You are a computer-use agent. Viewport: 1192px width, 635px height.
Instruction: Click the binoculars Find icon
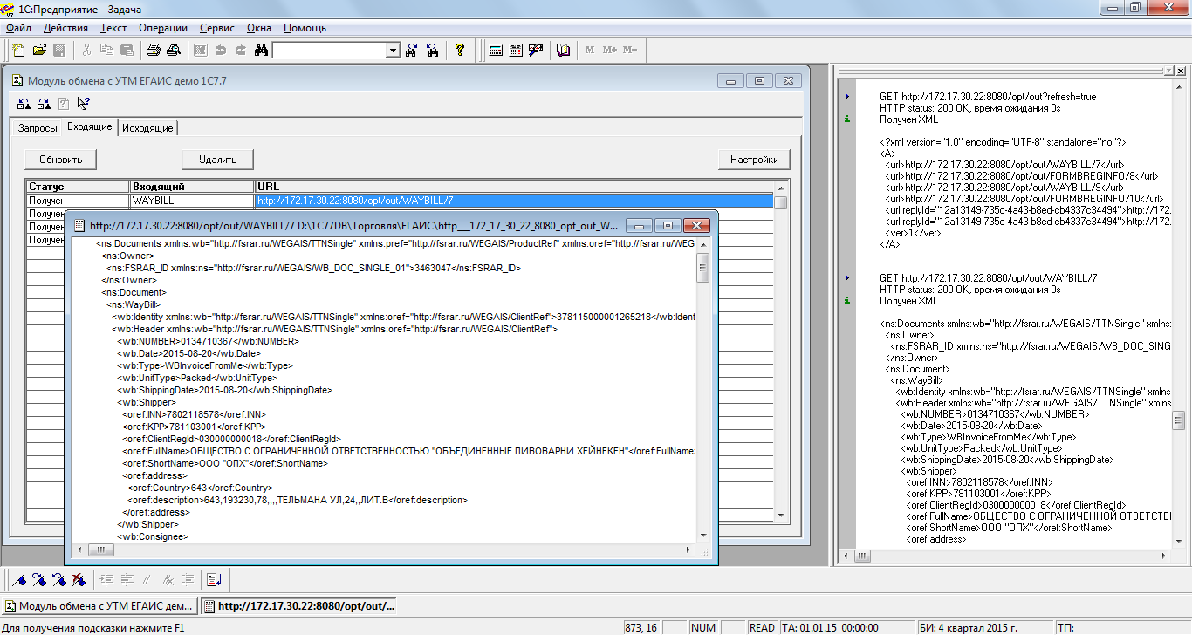click(x=261, y=50)
